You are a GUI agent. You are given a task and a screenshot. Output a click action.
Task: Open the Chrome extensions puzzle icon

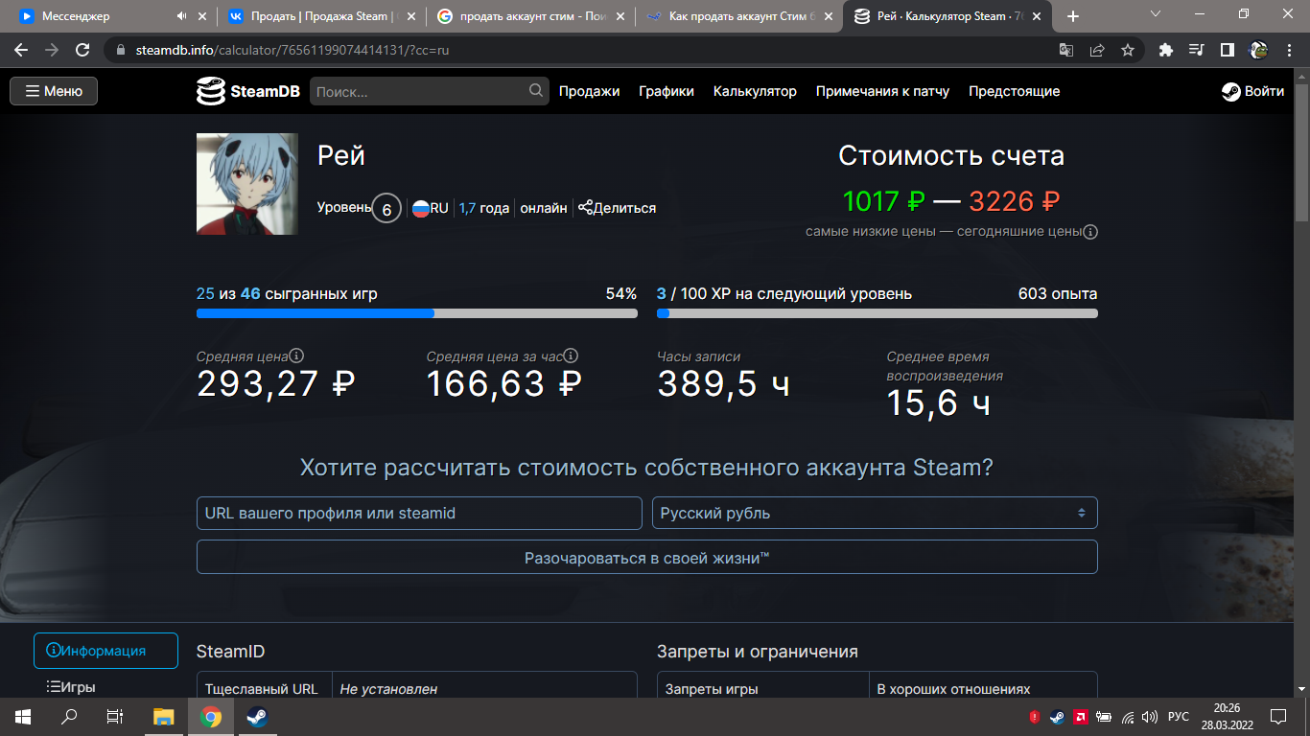1166,50
